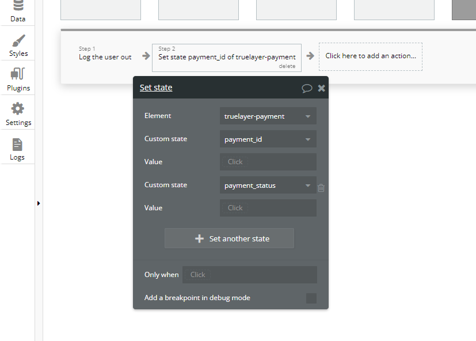The width and height of the screenshot is (476, 341).
Task: Click the Value field for payment_status
Action: (x=268, y=208)
